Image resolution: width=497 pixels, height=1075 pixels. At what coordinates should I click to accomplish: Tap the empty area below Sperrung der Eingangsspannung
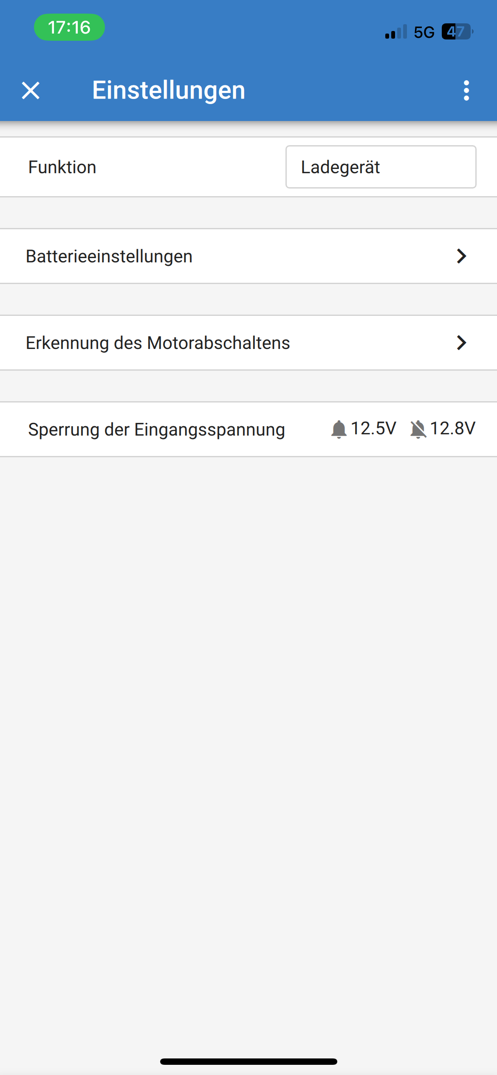pyautogui.click(x=248, y=722)
